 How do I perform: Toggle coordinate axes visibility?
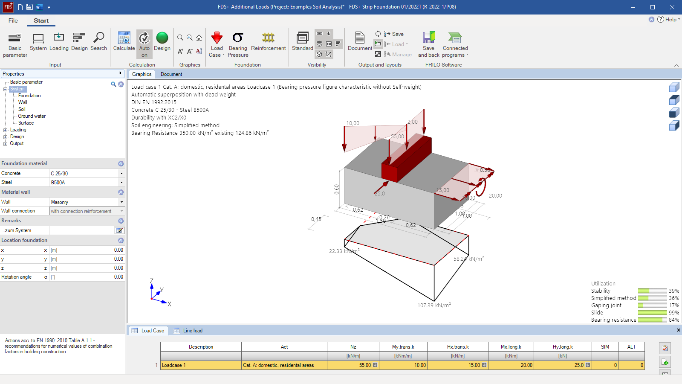pos(329,54)
